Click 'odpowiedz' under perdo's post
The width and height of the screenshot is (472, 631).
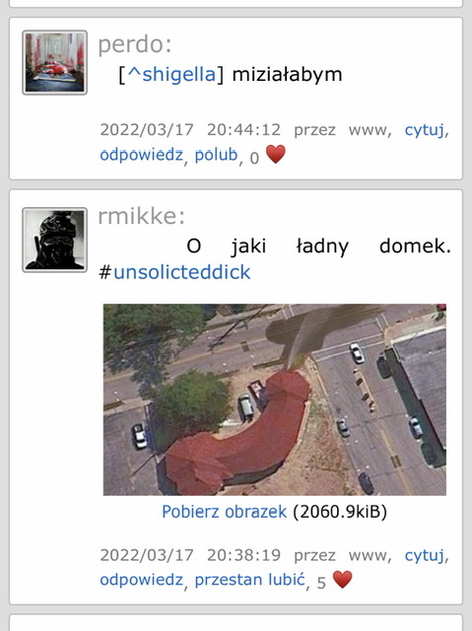point(142,155)
